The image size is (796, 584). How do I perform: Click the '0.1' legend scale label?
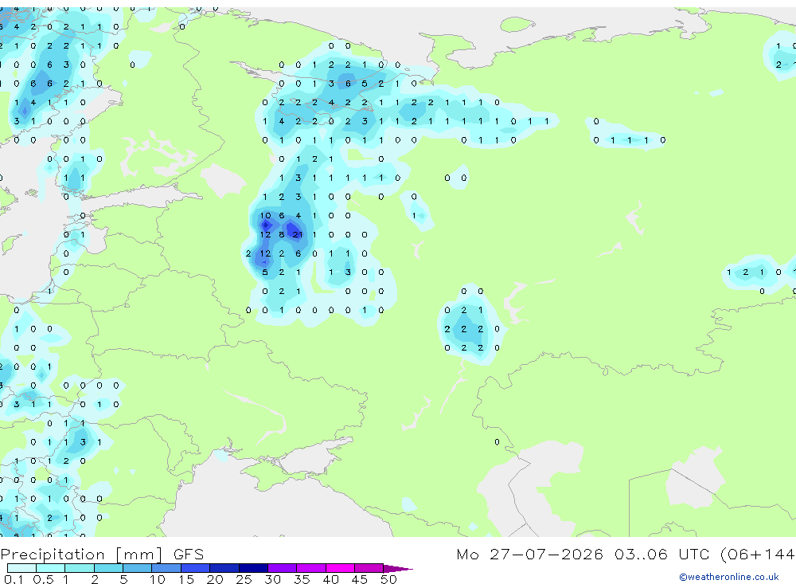click(x=14, y=579)
